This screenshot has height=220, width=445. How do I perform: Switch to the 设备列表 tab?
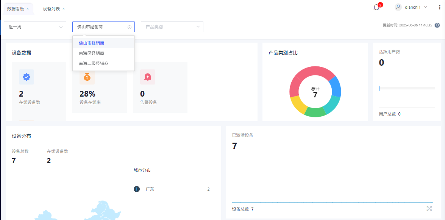pos(51,9)
